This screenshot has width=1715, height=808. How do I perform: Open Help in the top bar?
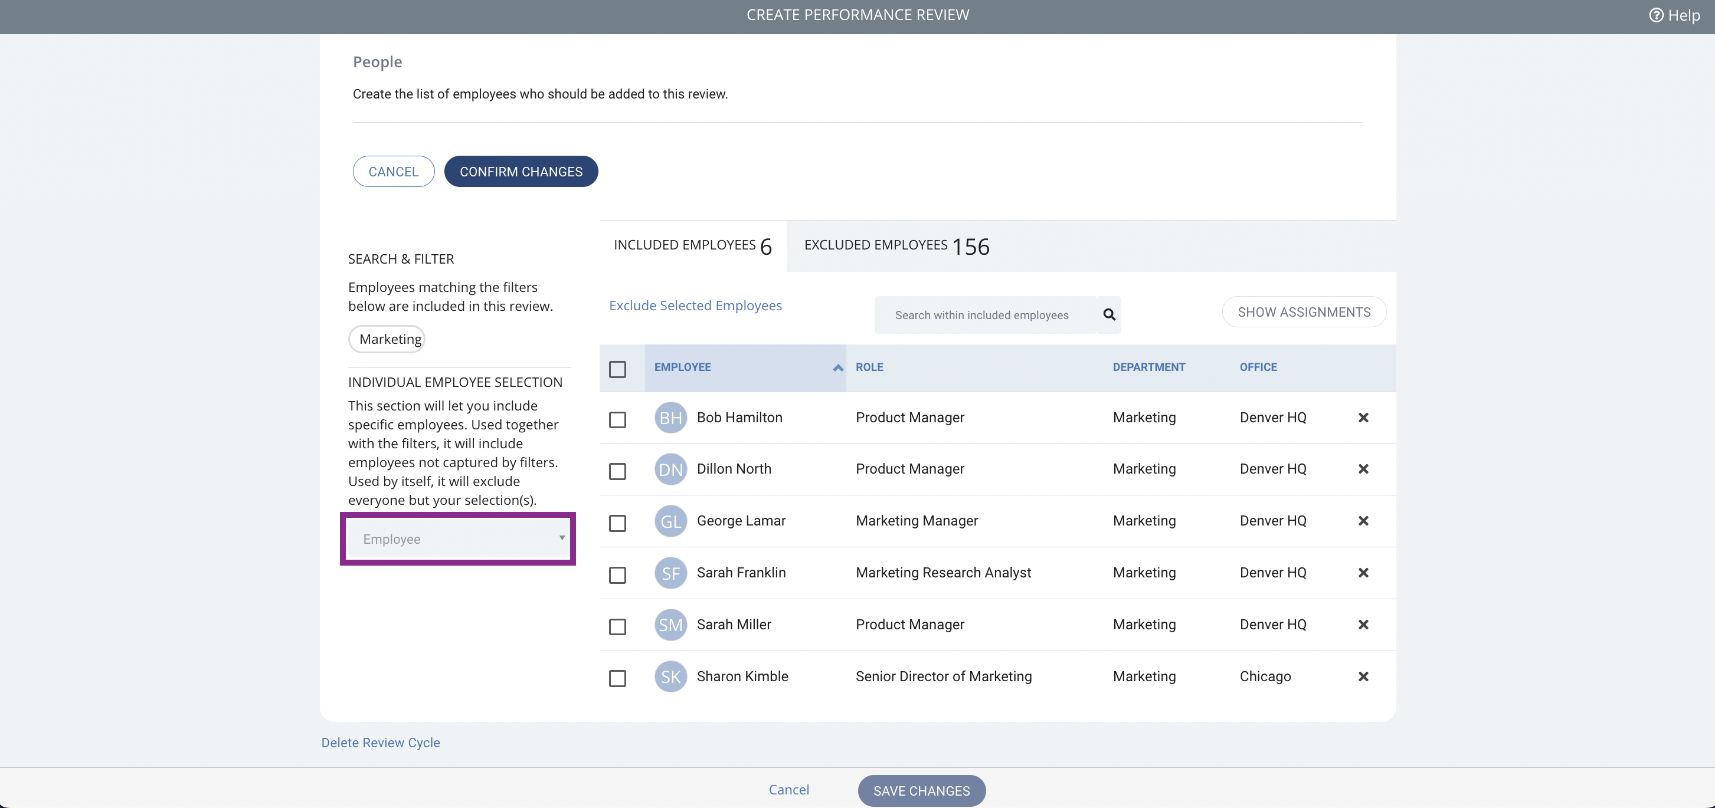(x=1674, y=15)
